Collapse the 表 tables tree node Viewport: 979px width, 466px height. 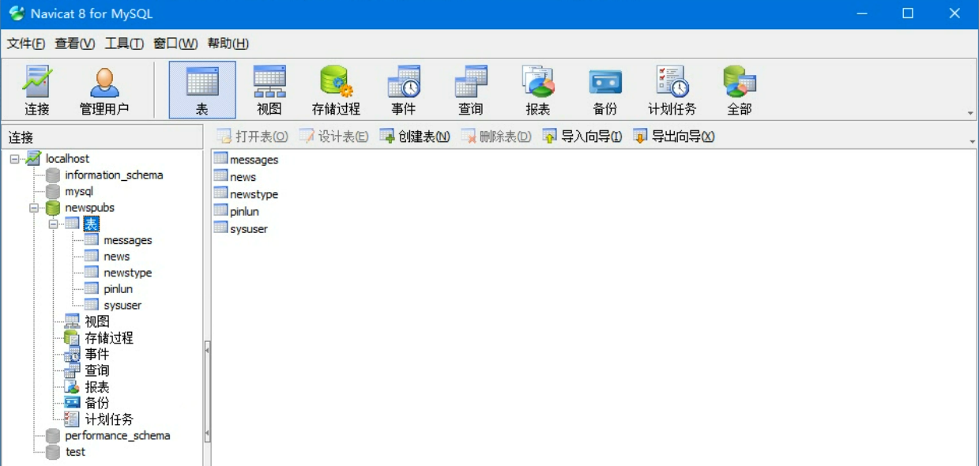pos(54,224)
